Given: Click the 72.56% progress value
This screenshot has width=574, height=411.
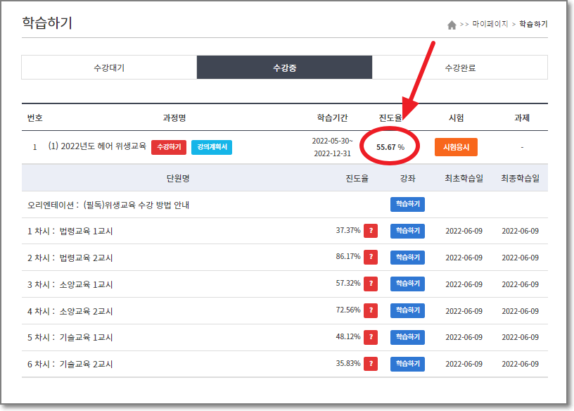Looking at the screenshot, I should click(x=348, y=310).
